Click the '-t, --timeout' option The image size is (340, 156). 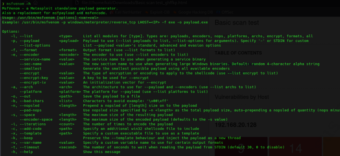point(25,148)
